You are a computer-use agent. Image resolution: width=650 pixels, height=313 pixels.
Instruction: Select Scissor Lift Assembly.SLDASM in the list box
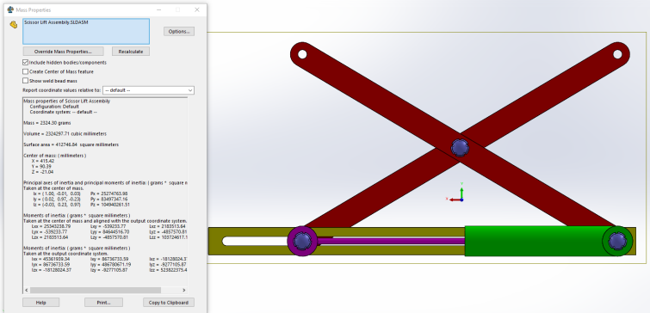click(x=56, y=22)
